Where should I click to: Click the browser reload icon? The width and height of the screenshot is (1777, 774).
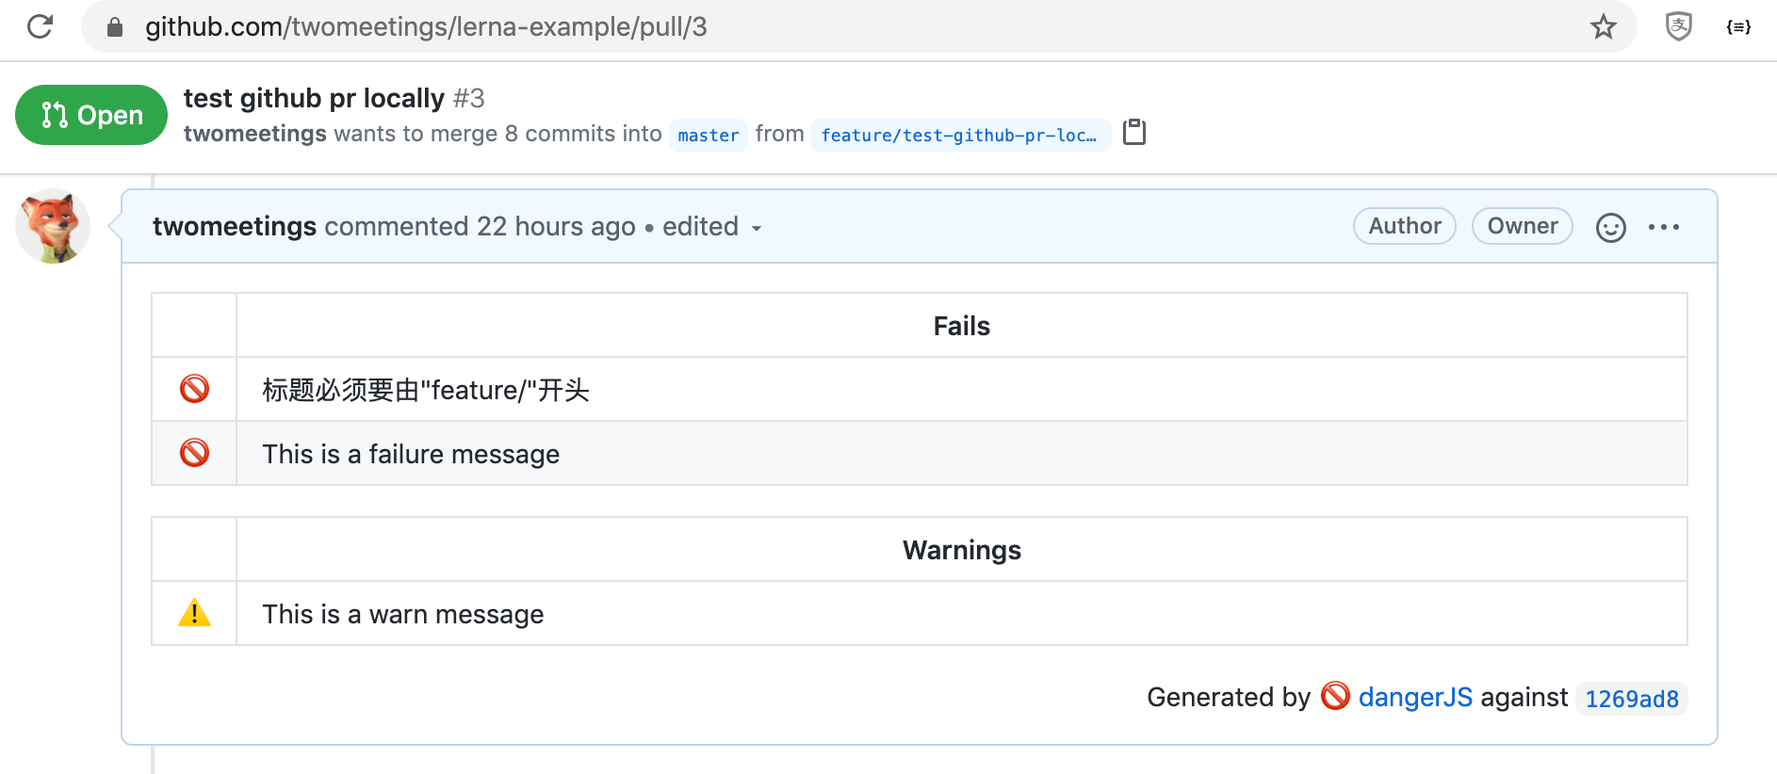pos(40,26)
